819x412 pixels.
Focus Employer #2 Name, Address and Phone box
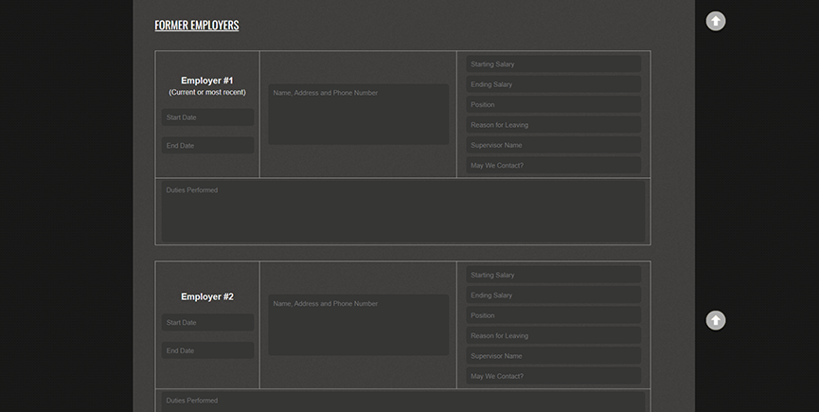tap(358, 325)
